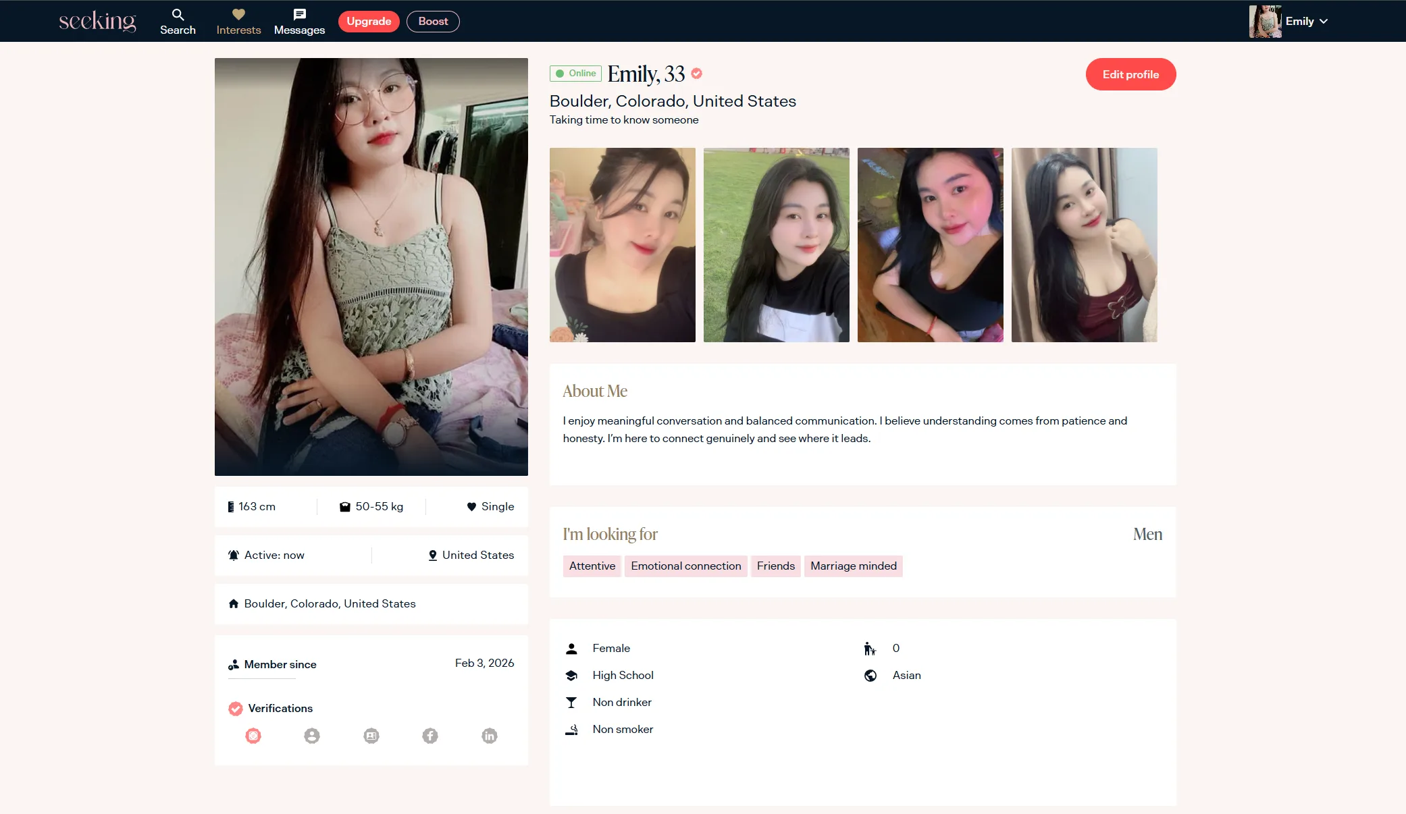Open the gallery photo with maroon top
Screen dimensions: 1406x814
[1085, 245]
